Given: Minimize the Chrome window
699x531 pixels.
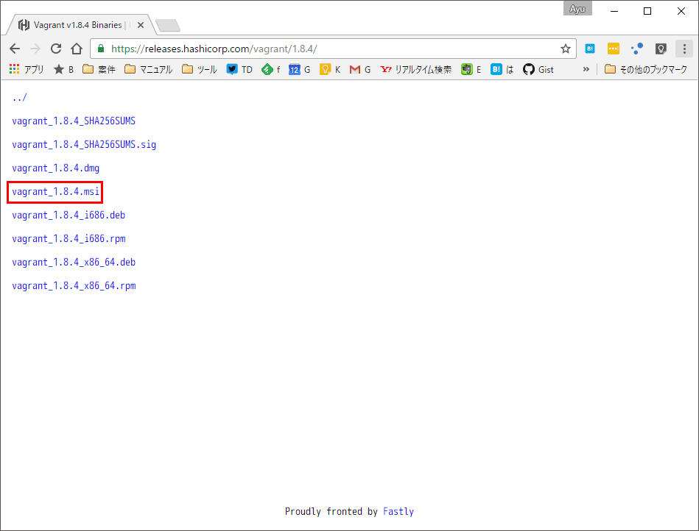Looking at the screenshot, I should pos(614,11).
